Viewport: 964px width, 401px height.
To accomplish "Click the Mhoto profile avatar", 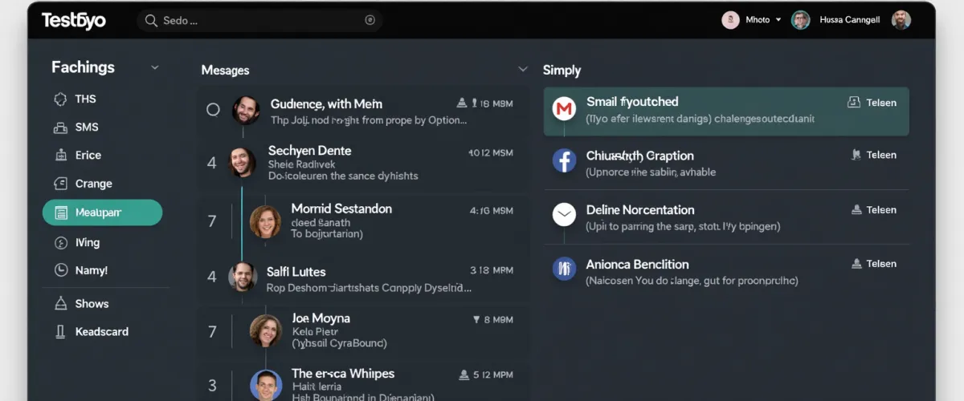I will (730, 20).
